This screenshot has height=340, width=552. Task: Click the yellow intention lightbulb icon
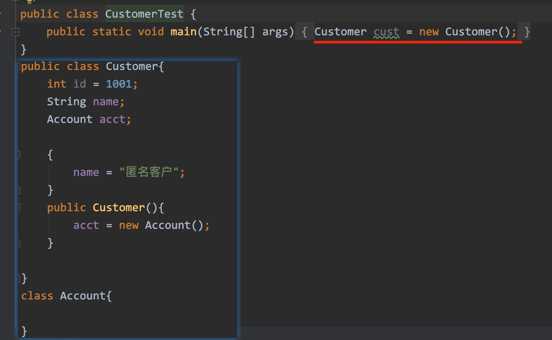29,1
